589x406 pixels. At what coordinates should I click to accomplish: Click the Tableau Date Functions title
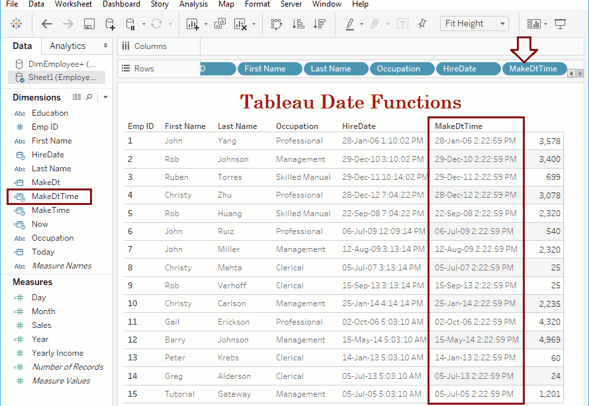point(351,102)
